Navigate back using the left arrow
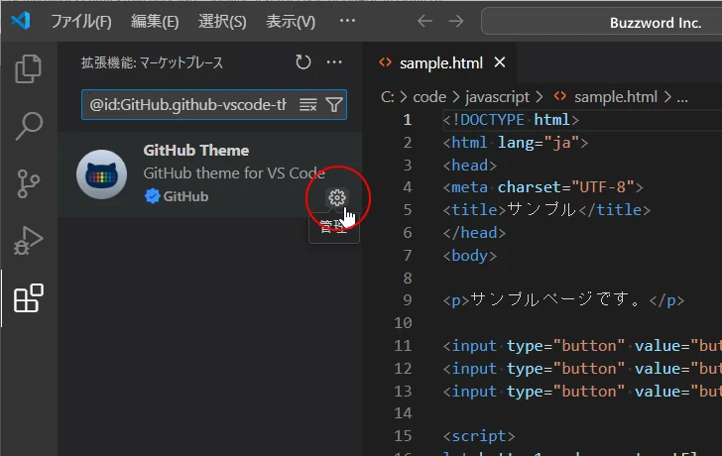Viewport: 722px width, 456px height. (x=424, y=21)
